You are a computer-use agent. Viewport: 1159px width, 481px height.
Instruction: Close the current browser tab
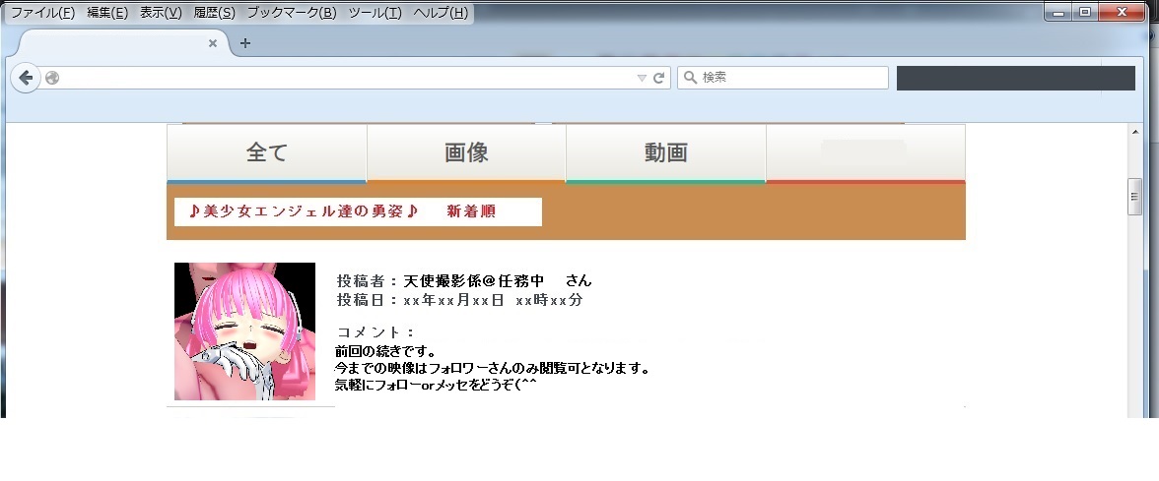tap(213, 43)
